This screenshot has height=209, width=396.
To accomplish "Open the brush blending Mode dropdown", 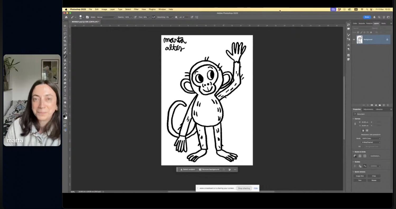I will pyautogui.click(x=106, y=17).
